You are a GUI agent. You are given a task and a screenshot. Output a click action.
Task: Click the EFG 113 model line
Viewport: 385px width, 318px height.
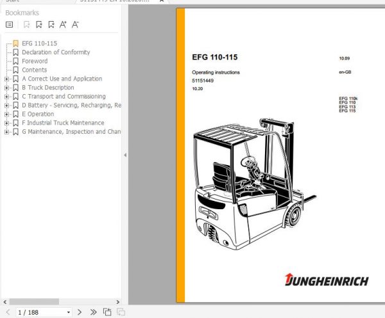click(347, 107)
